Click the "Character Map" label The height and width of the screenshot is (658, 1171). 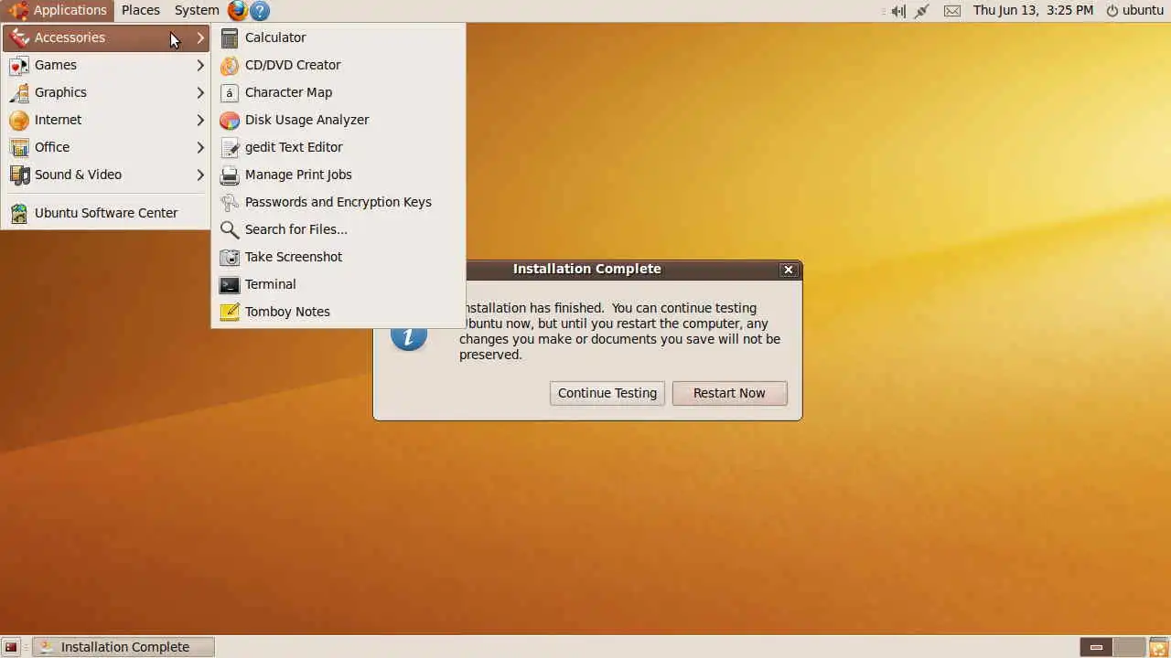click(288, 92)
